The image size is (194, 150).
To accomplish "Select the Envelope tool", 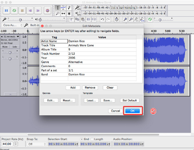I will coord(63,8).
